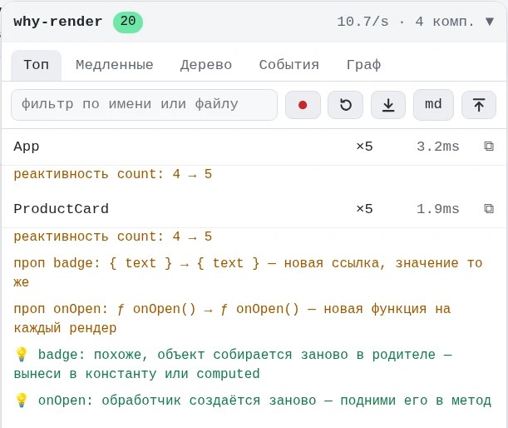Collapse the panel with the header triangle
Viewport: 508px width, 428px height.
click(x=490, y=22)
